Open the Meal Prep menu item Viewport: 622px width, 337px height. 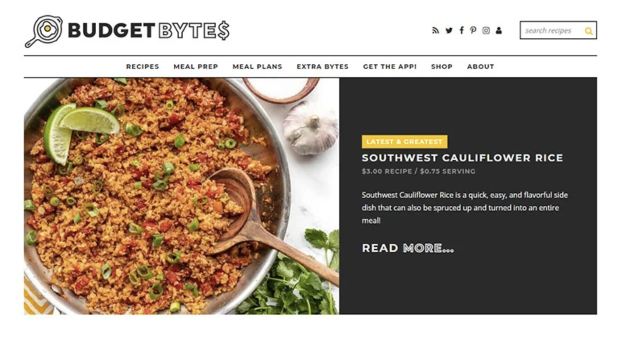(x=196, y=67)
